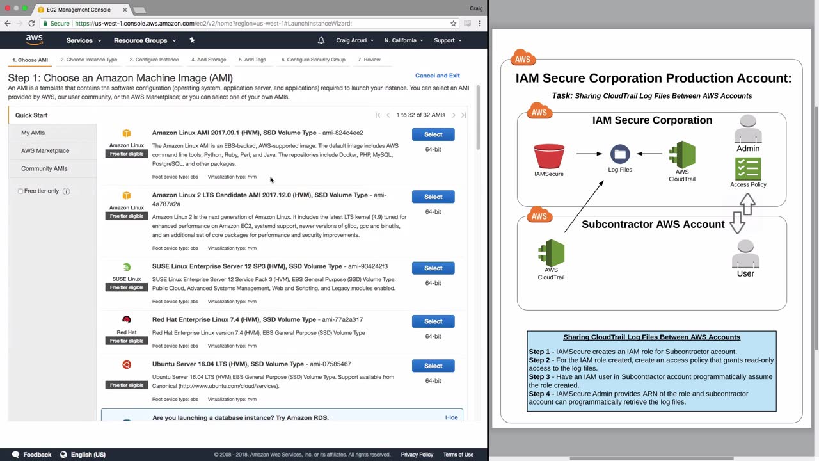Screen dimensions: 819x461
Task: Go to the next page of AMIs
Action: point(454,115)
